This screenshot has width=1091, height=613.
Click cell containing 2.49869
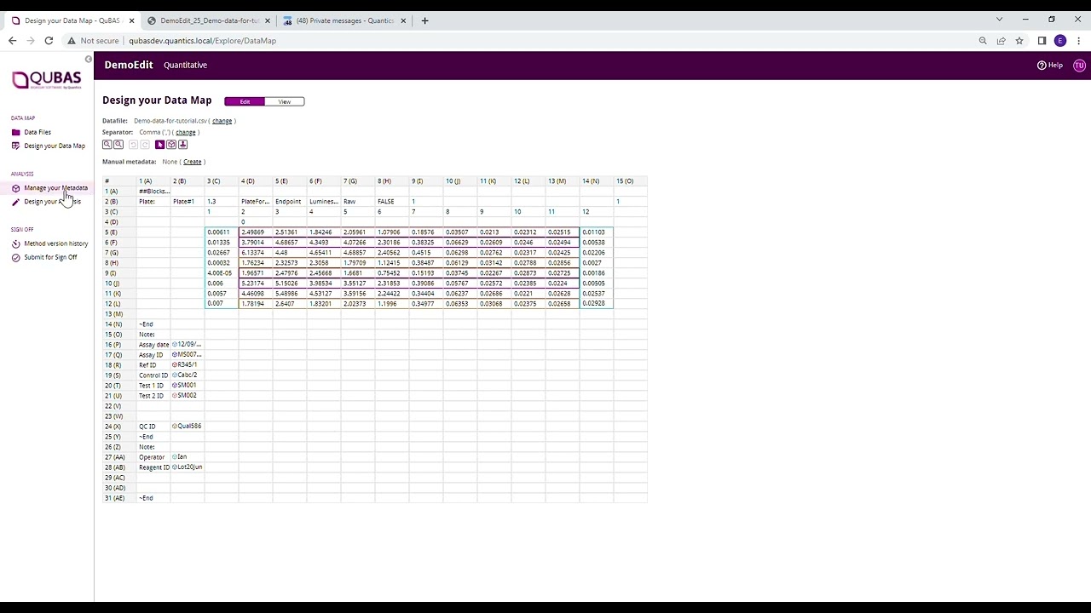(x=256, y=232)
